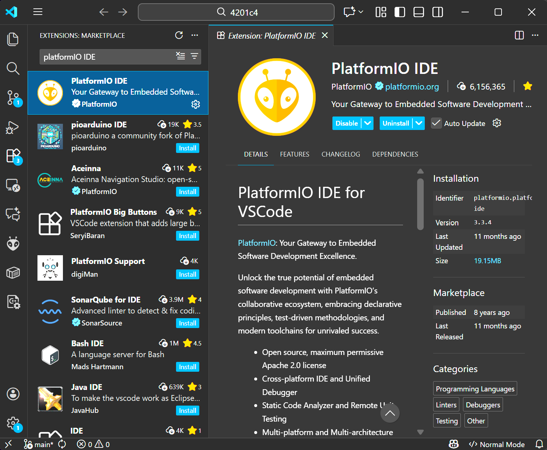Select the Debuggers category

(x=483, y=405)
